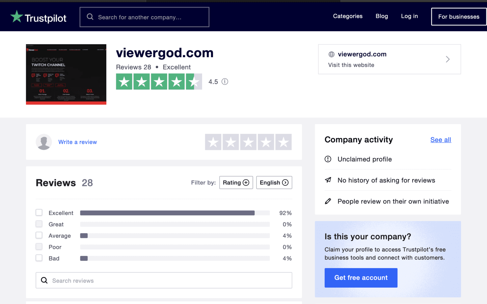Click the Excellent 92% rating bar
487x304 pixels.
[175, 213]
